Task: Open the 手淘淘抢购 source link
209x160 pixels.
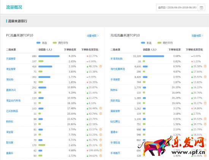Action: 117,59
